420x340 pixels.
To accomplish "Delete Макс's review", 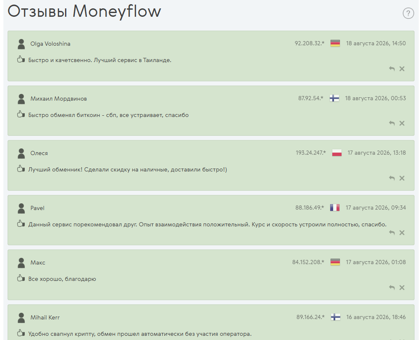I will (402, 288).
